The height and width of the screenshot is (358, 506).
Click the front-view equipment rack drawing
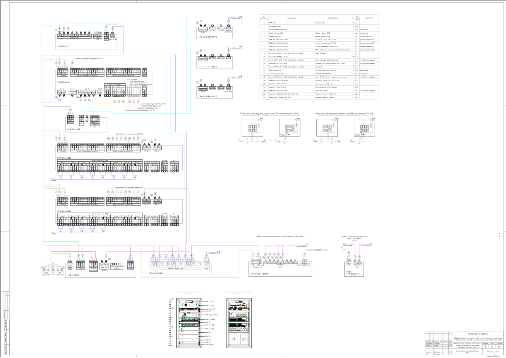tap(189, 323)
